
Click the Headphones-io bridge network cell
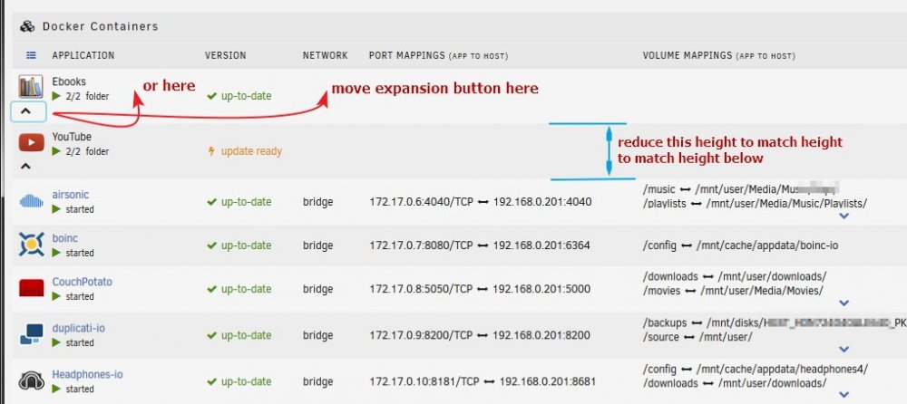click(318, 381)
